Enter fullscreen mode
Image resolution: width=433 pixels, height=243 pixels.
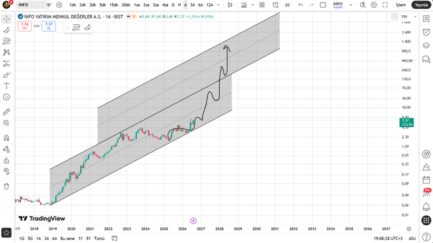point(385,5)
